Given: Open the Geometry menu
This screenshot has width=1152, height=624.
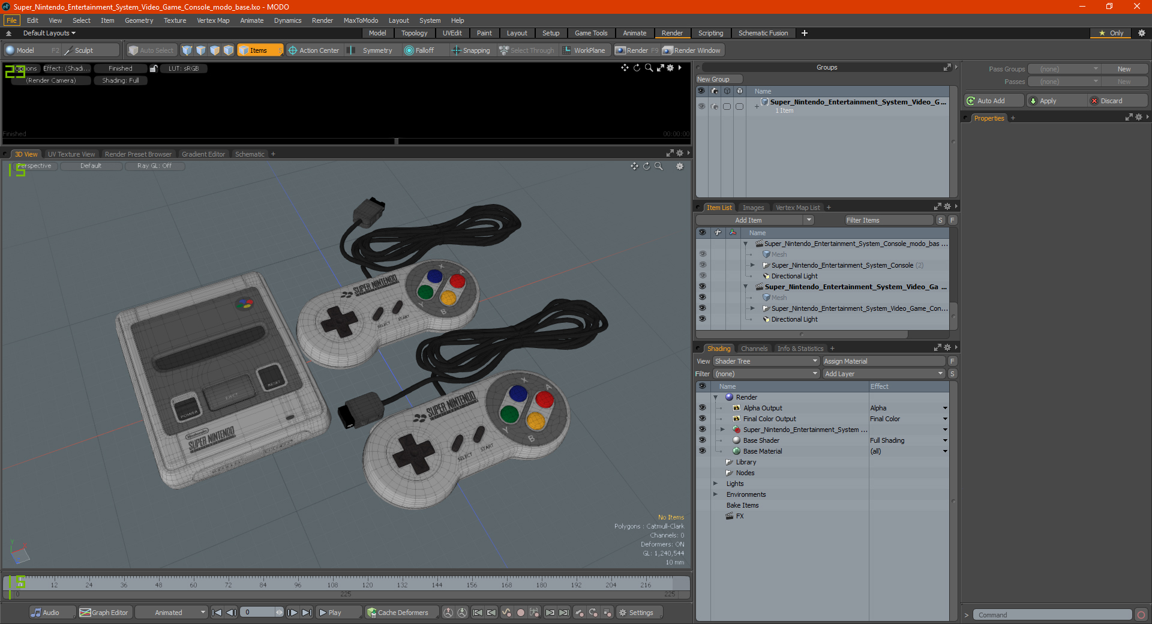Looking at the screenshot, I should pos(139,20).
